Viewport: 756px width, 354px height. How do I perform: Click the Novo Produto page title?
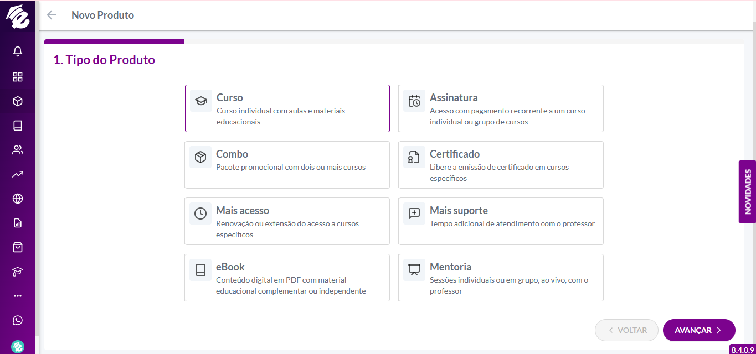pos(103,15)
